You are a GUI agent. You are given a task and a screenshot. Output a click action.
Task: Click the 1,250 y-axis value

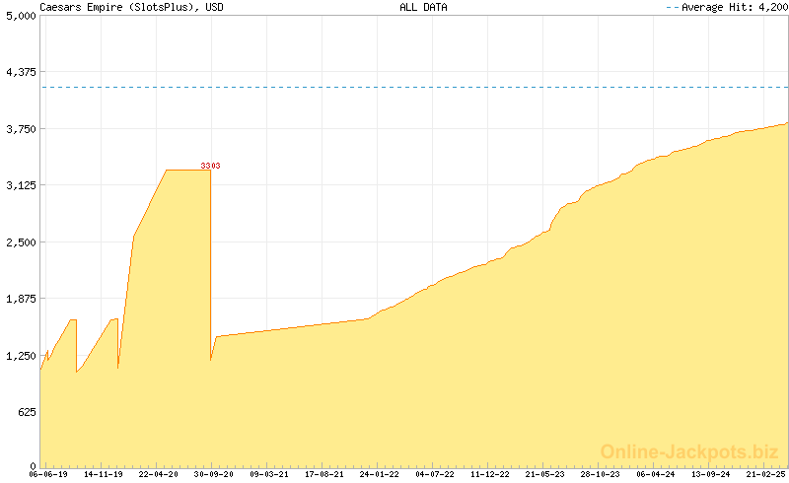point(19,355)
